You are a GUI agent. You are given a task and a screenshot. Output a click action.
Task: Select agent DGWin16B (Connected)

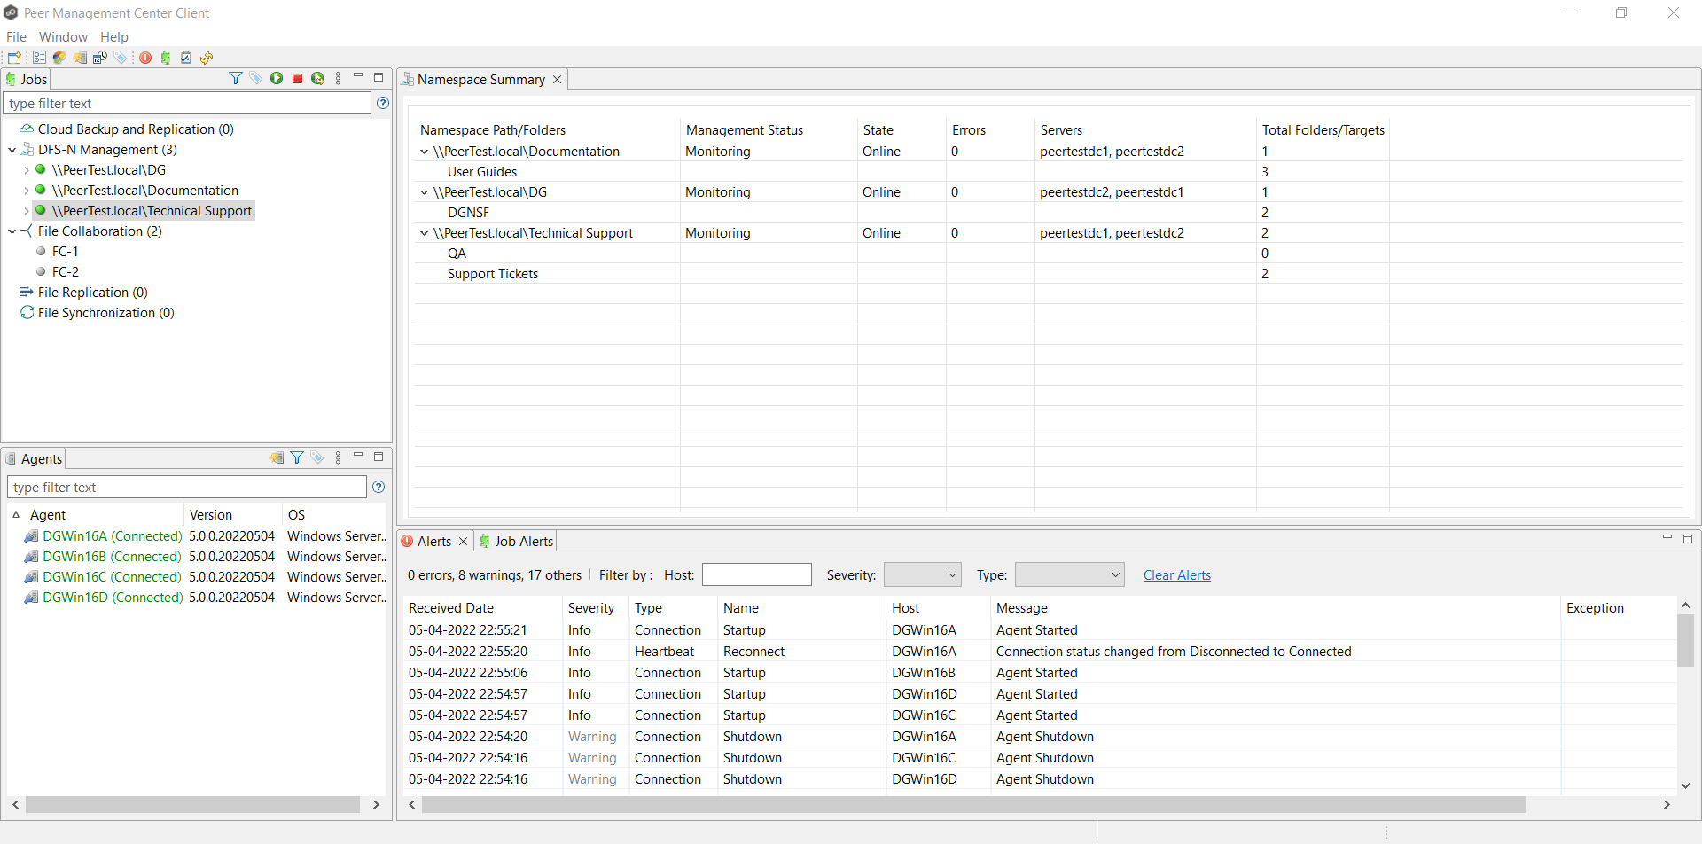click(112, 557)
